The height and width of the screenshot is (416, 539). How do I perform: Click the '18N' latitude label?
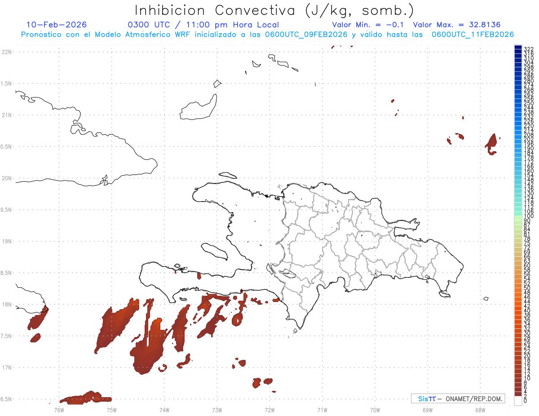(x=7, y=304)
